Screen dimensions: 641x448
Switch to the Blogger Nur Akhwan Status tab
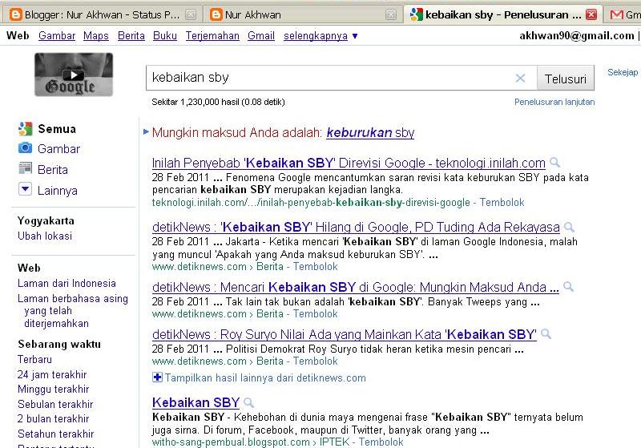102,14
